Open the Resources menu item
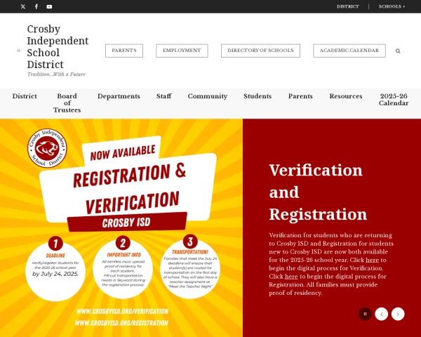421x337 pixels. coord(346,96)
